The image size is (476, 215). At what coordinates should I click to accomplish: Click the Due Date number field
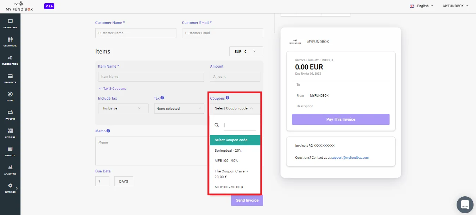(102, 181)
